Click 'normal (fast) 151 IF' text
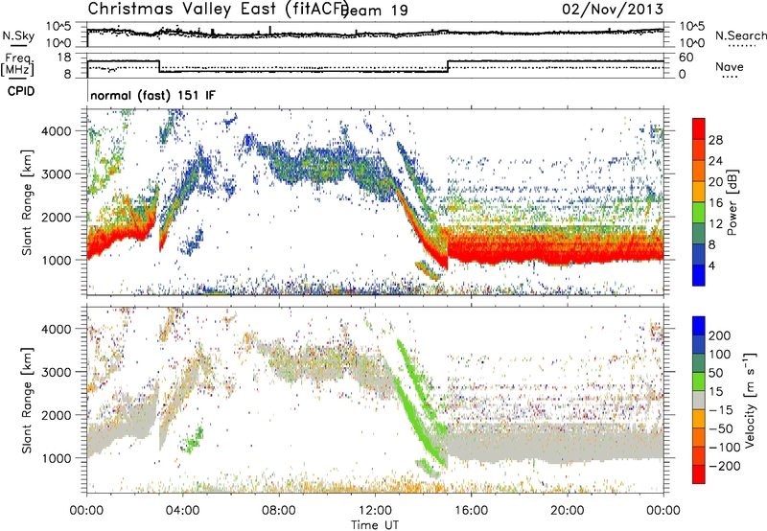Viewport: 767px width, 531px height. click(152, 95)
